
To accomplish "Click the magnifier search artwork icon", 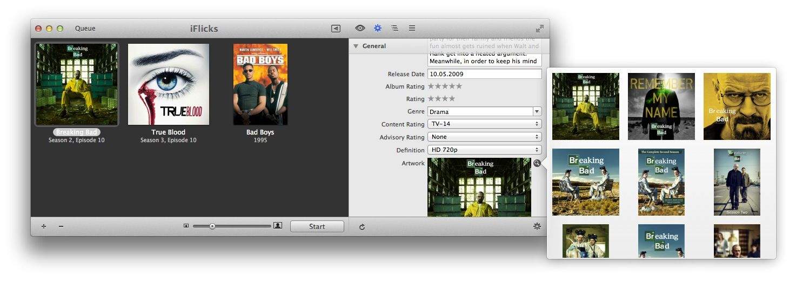I will [537, 164].
